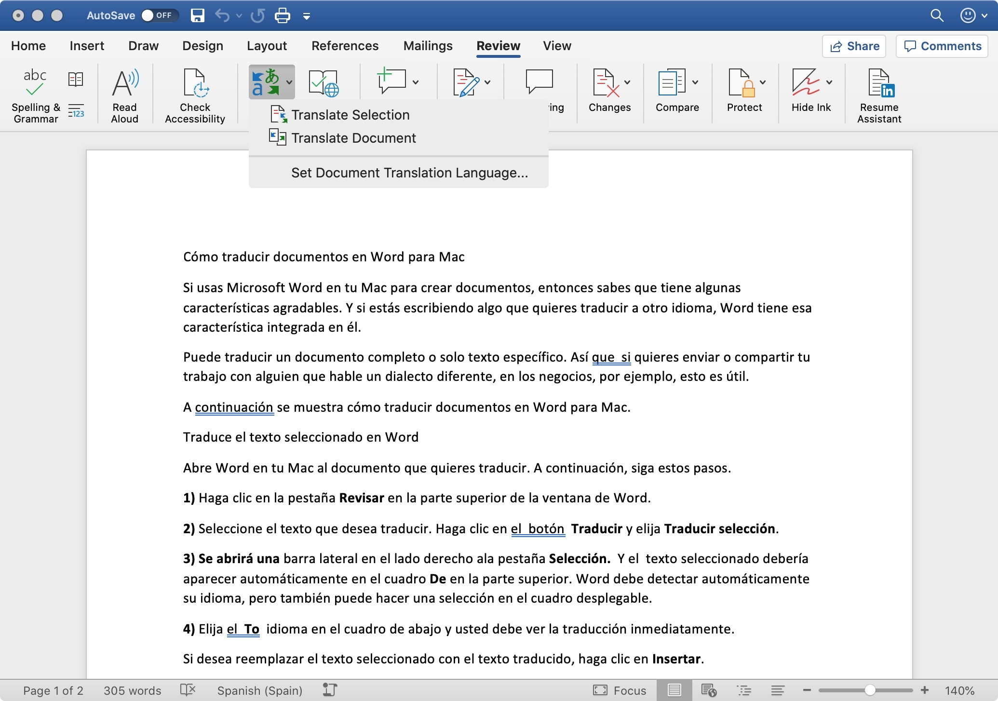
Task: Click the text cursor mode status icon
Action: pos(330,690)
